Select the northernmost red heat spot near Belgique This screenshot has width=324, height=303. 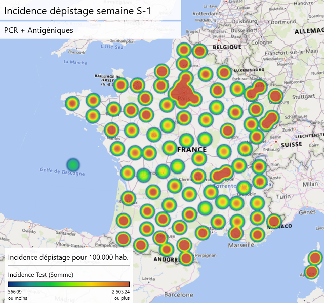pyautogui.click(x=200, y=51)
